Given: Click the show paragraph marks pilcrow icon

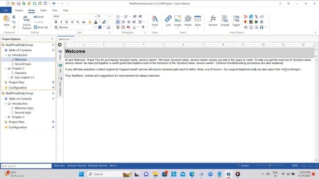Looking at the screenshot, I should [x=143, y=27].
